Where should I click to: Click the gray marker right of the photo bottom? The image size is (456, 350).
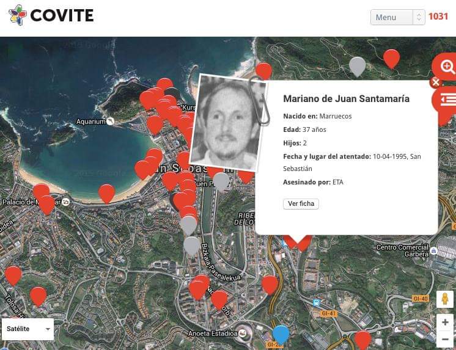pyautogui.click(x=221, y=181)
